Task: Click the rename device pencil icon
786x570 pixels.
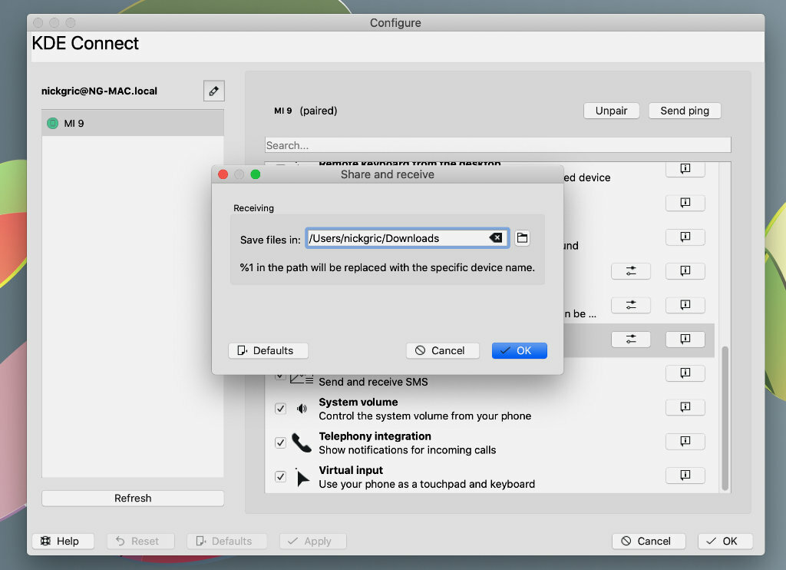Action: point(214,91)
